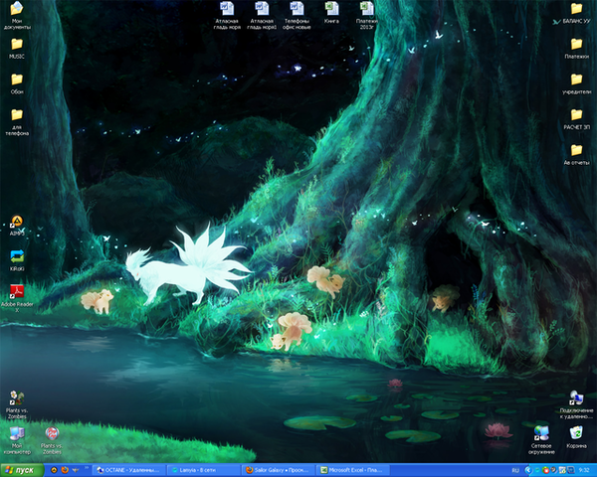Image resolution: width=597 pixels, height=477 pixels.
Task: Click the system tray clock
Action: pyautogui.click(x=583, y=469)
